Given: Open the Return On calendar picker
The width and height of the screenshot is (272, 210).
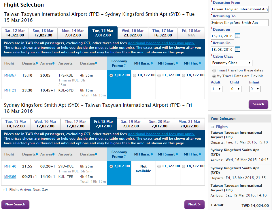Looking at the screenshot, I should click(x=237, y=49).
